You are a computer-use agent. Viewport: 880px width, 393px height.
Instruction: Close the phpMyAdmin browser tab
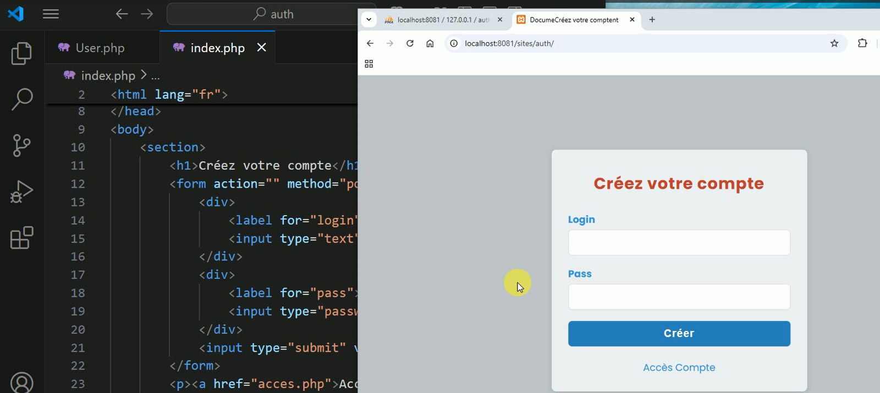pos(500,20)
